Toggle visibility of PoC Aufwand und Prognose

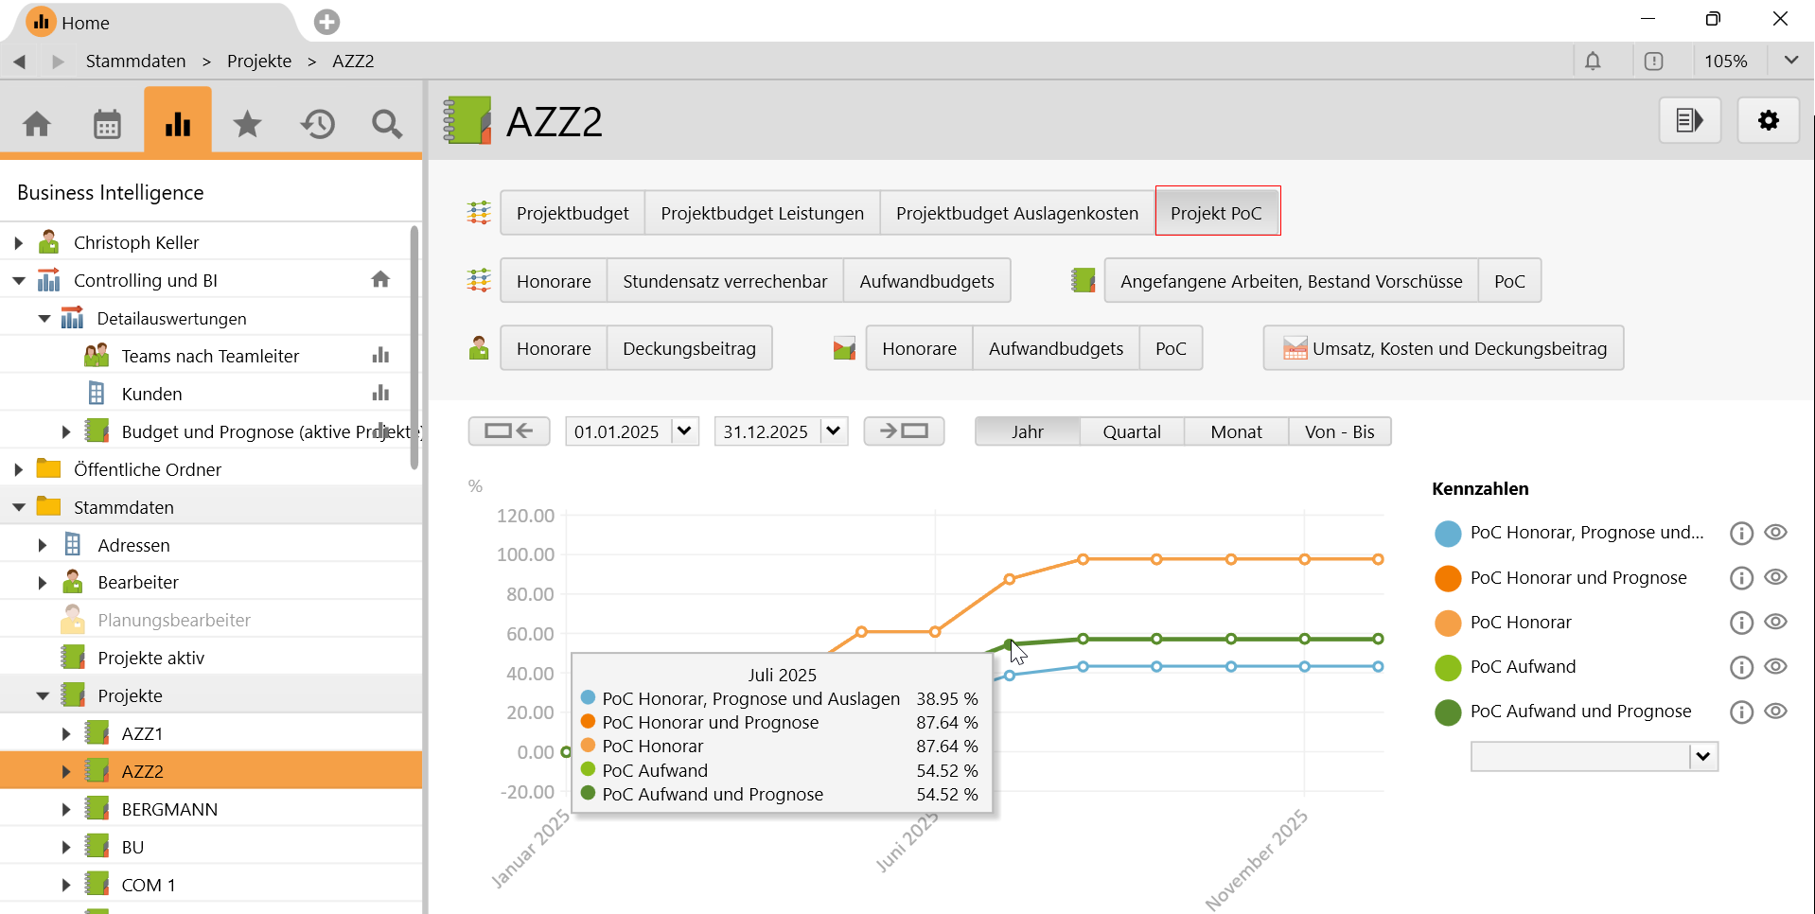pos(1776,712)
